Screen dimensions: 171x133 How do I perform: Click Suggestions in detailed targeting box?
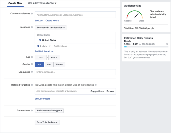pyautogui.click(x=97, y=91)
